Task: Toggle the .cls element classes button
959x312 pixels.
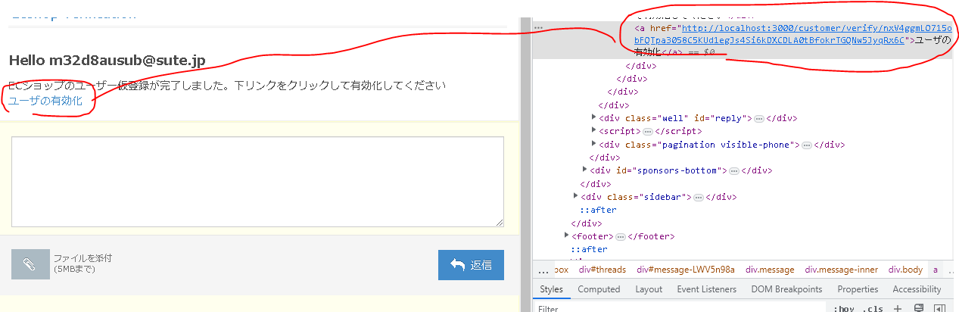Action: coord(873,308)
